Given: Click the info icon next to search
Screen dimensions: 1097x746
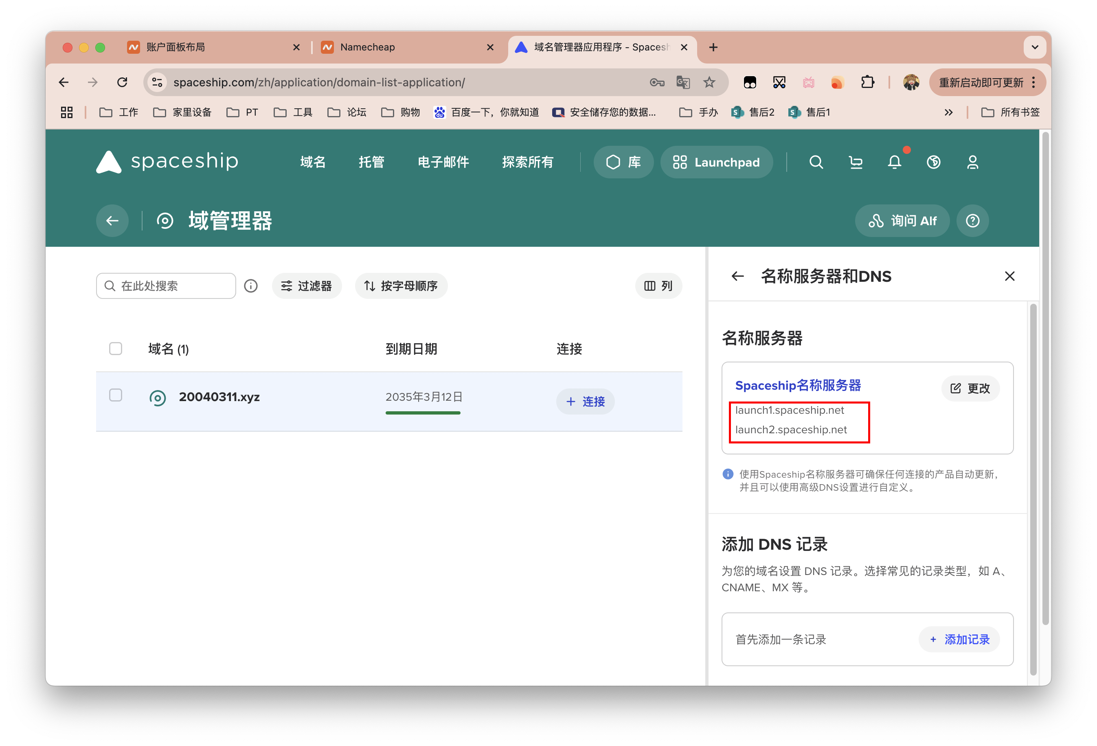Looking at the screenshot, I should coord(251,285).
